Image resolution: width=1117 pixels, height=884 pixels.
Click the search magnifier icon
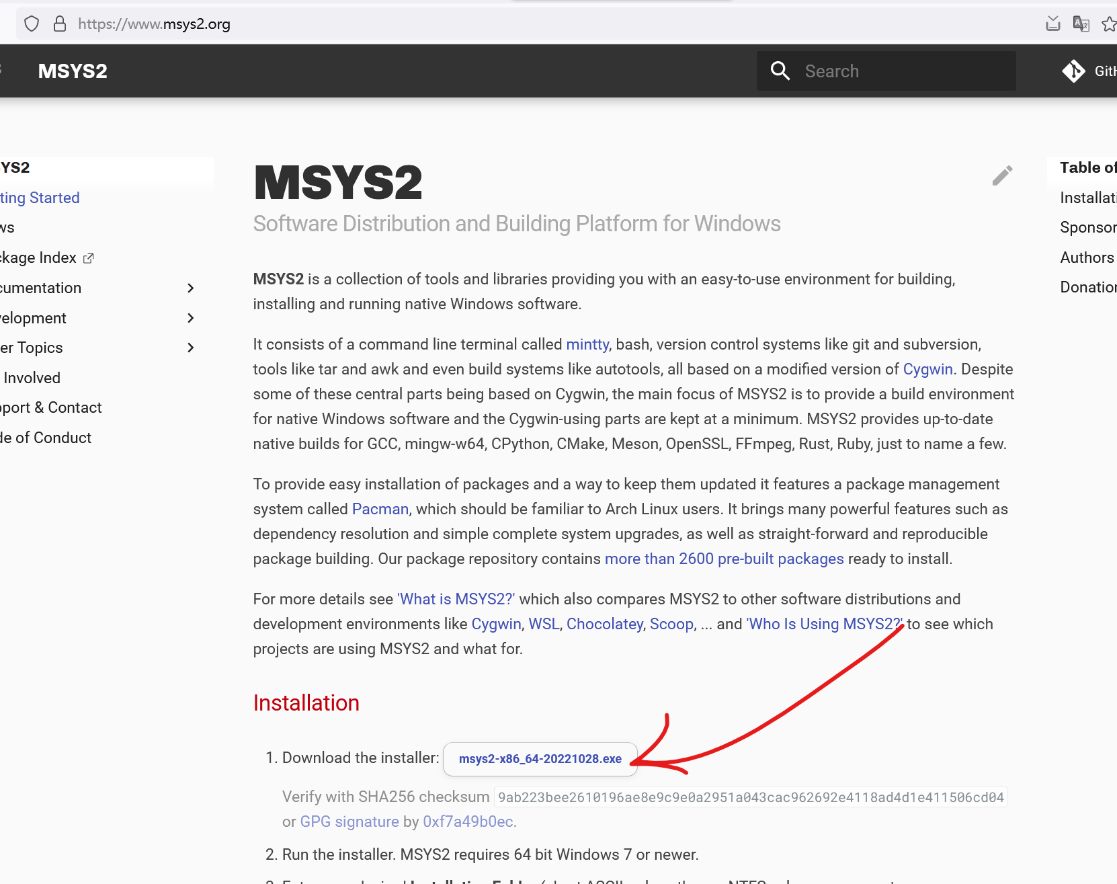click(780, 71)
